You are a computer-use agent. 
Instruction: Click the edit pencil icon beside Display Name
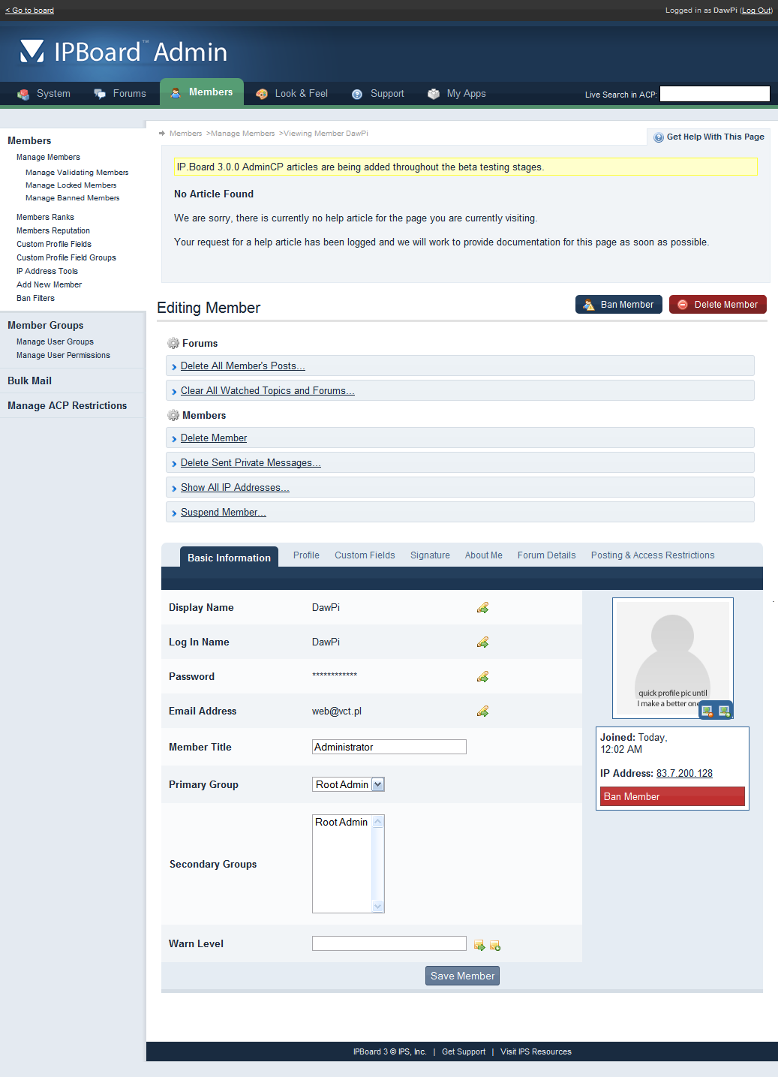pos(482,607)
